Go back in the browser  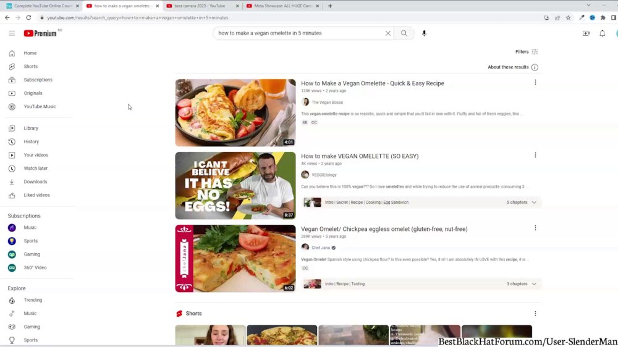(x=7, y=18)
